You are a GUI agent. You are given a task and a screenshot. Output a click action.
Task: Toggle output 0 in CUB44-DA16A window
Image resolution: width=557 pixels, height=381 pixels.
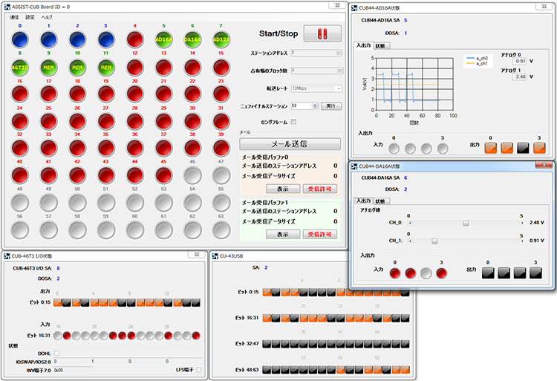coord(488,273)
